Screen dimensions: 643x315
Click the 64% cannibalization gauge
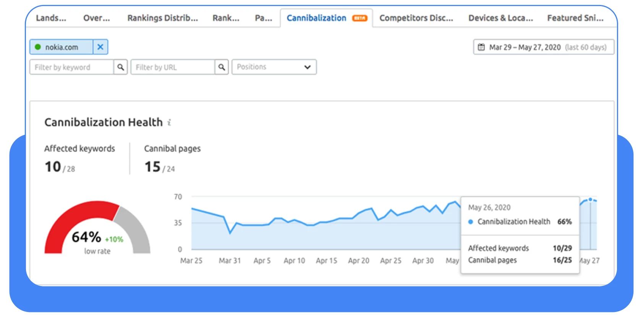[x=97, y=227]
